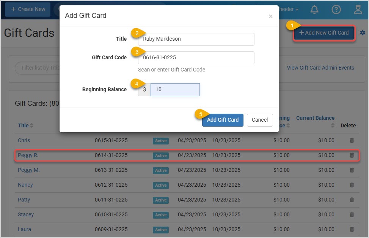Expand the user account dropdown

coord(289,10)
